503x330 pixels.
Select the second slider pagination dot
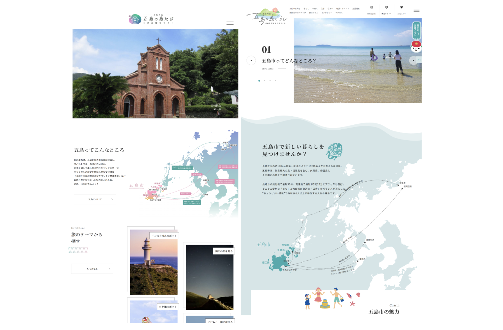265,81
